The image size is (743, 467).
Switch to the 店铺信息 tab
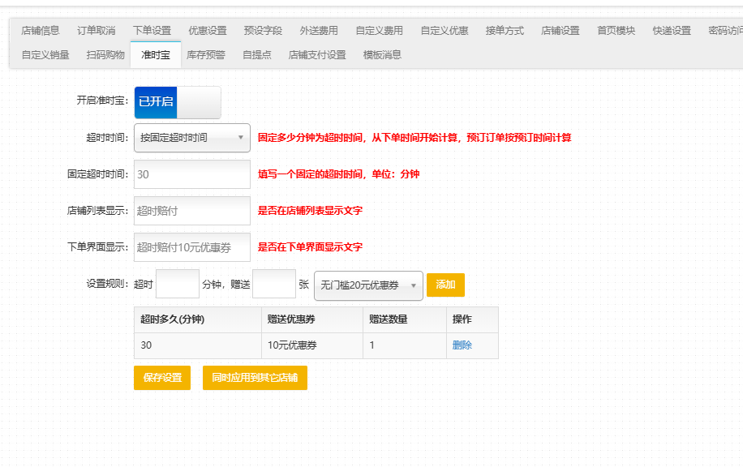[x=41, y=31]
